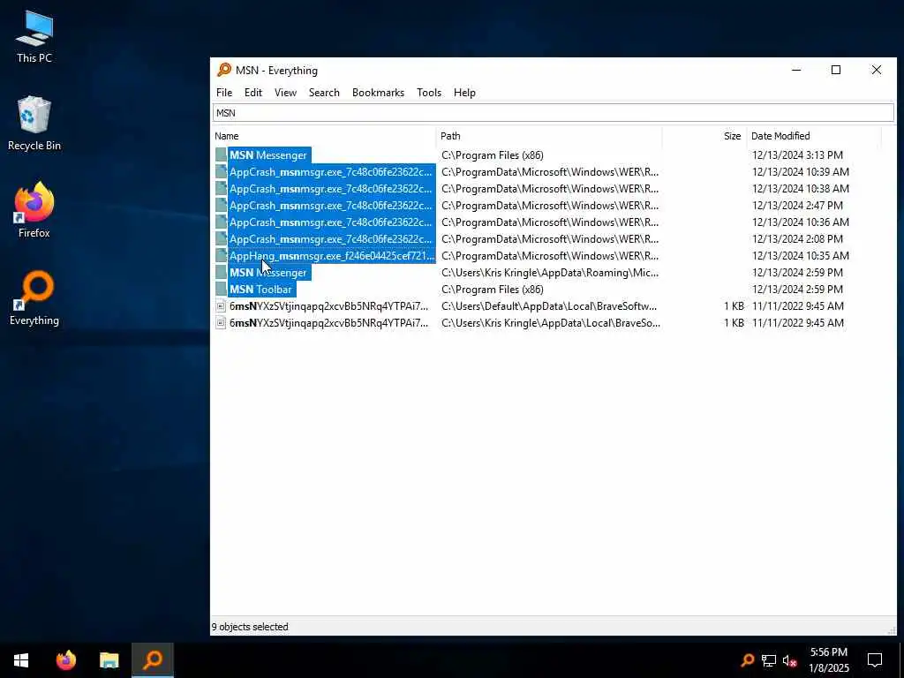Click folder icon of AppHang_msnmsgr row
This screenshot has width=904, height=678.
pyautogui.click(x=221, y=256)
